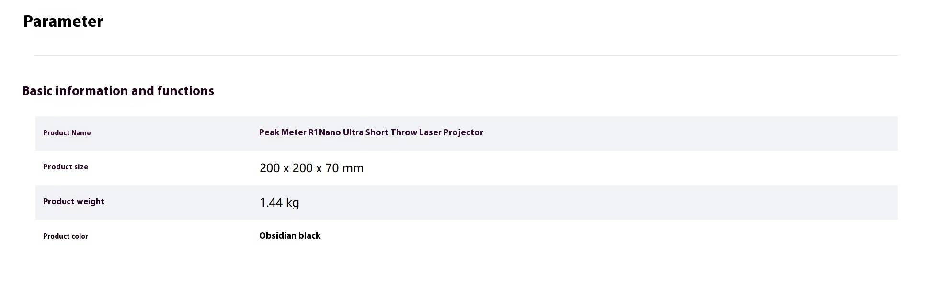The height and width of the screenshot is (297, 947).
Task: Click the "R1Nano" text in product name
Action: point(324,132)
